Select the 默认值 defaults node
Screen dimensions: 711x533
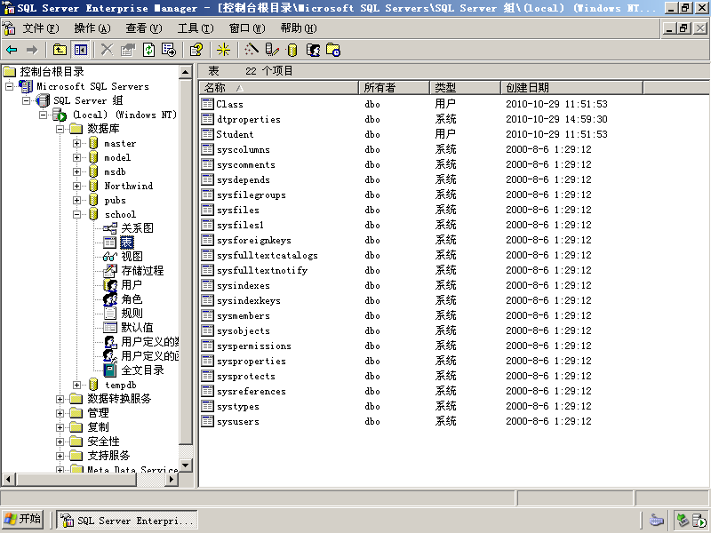coord(137,328)
